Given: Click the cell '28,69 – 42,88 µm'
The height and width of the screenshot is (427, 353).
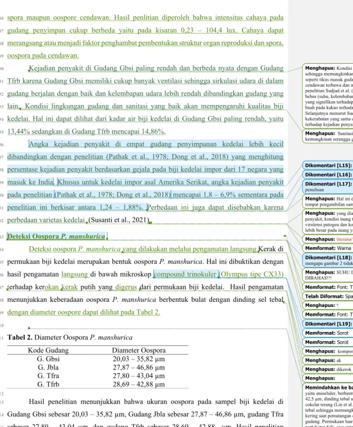Looking at the screenshot, I should click(x=139, y=385).
